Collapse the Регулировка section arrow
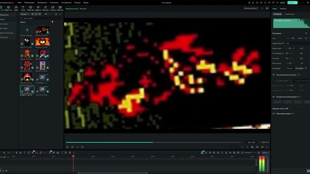Screen dimensions: 310x174 point(283,33)
